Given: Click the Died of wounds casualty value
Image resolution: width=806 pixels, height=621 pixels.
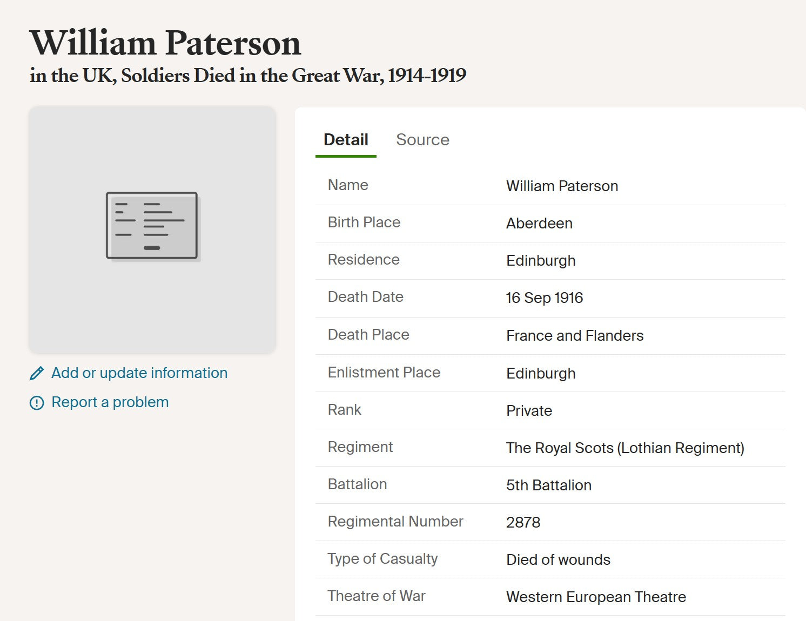Looking at the screenshot, I should pyautogui.click(x=558, y=560).
